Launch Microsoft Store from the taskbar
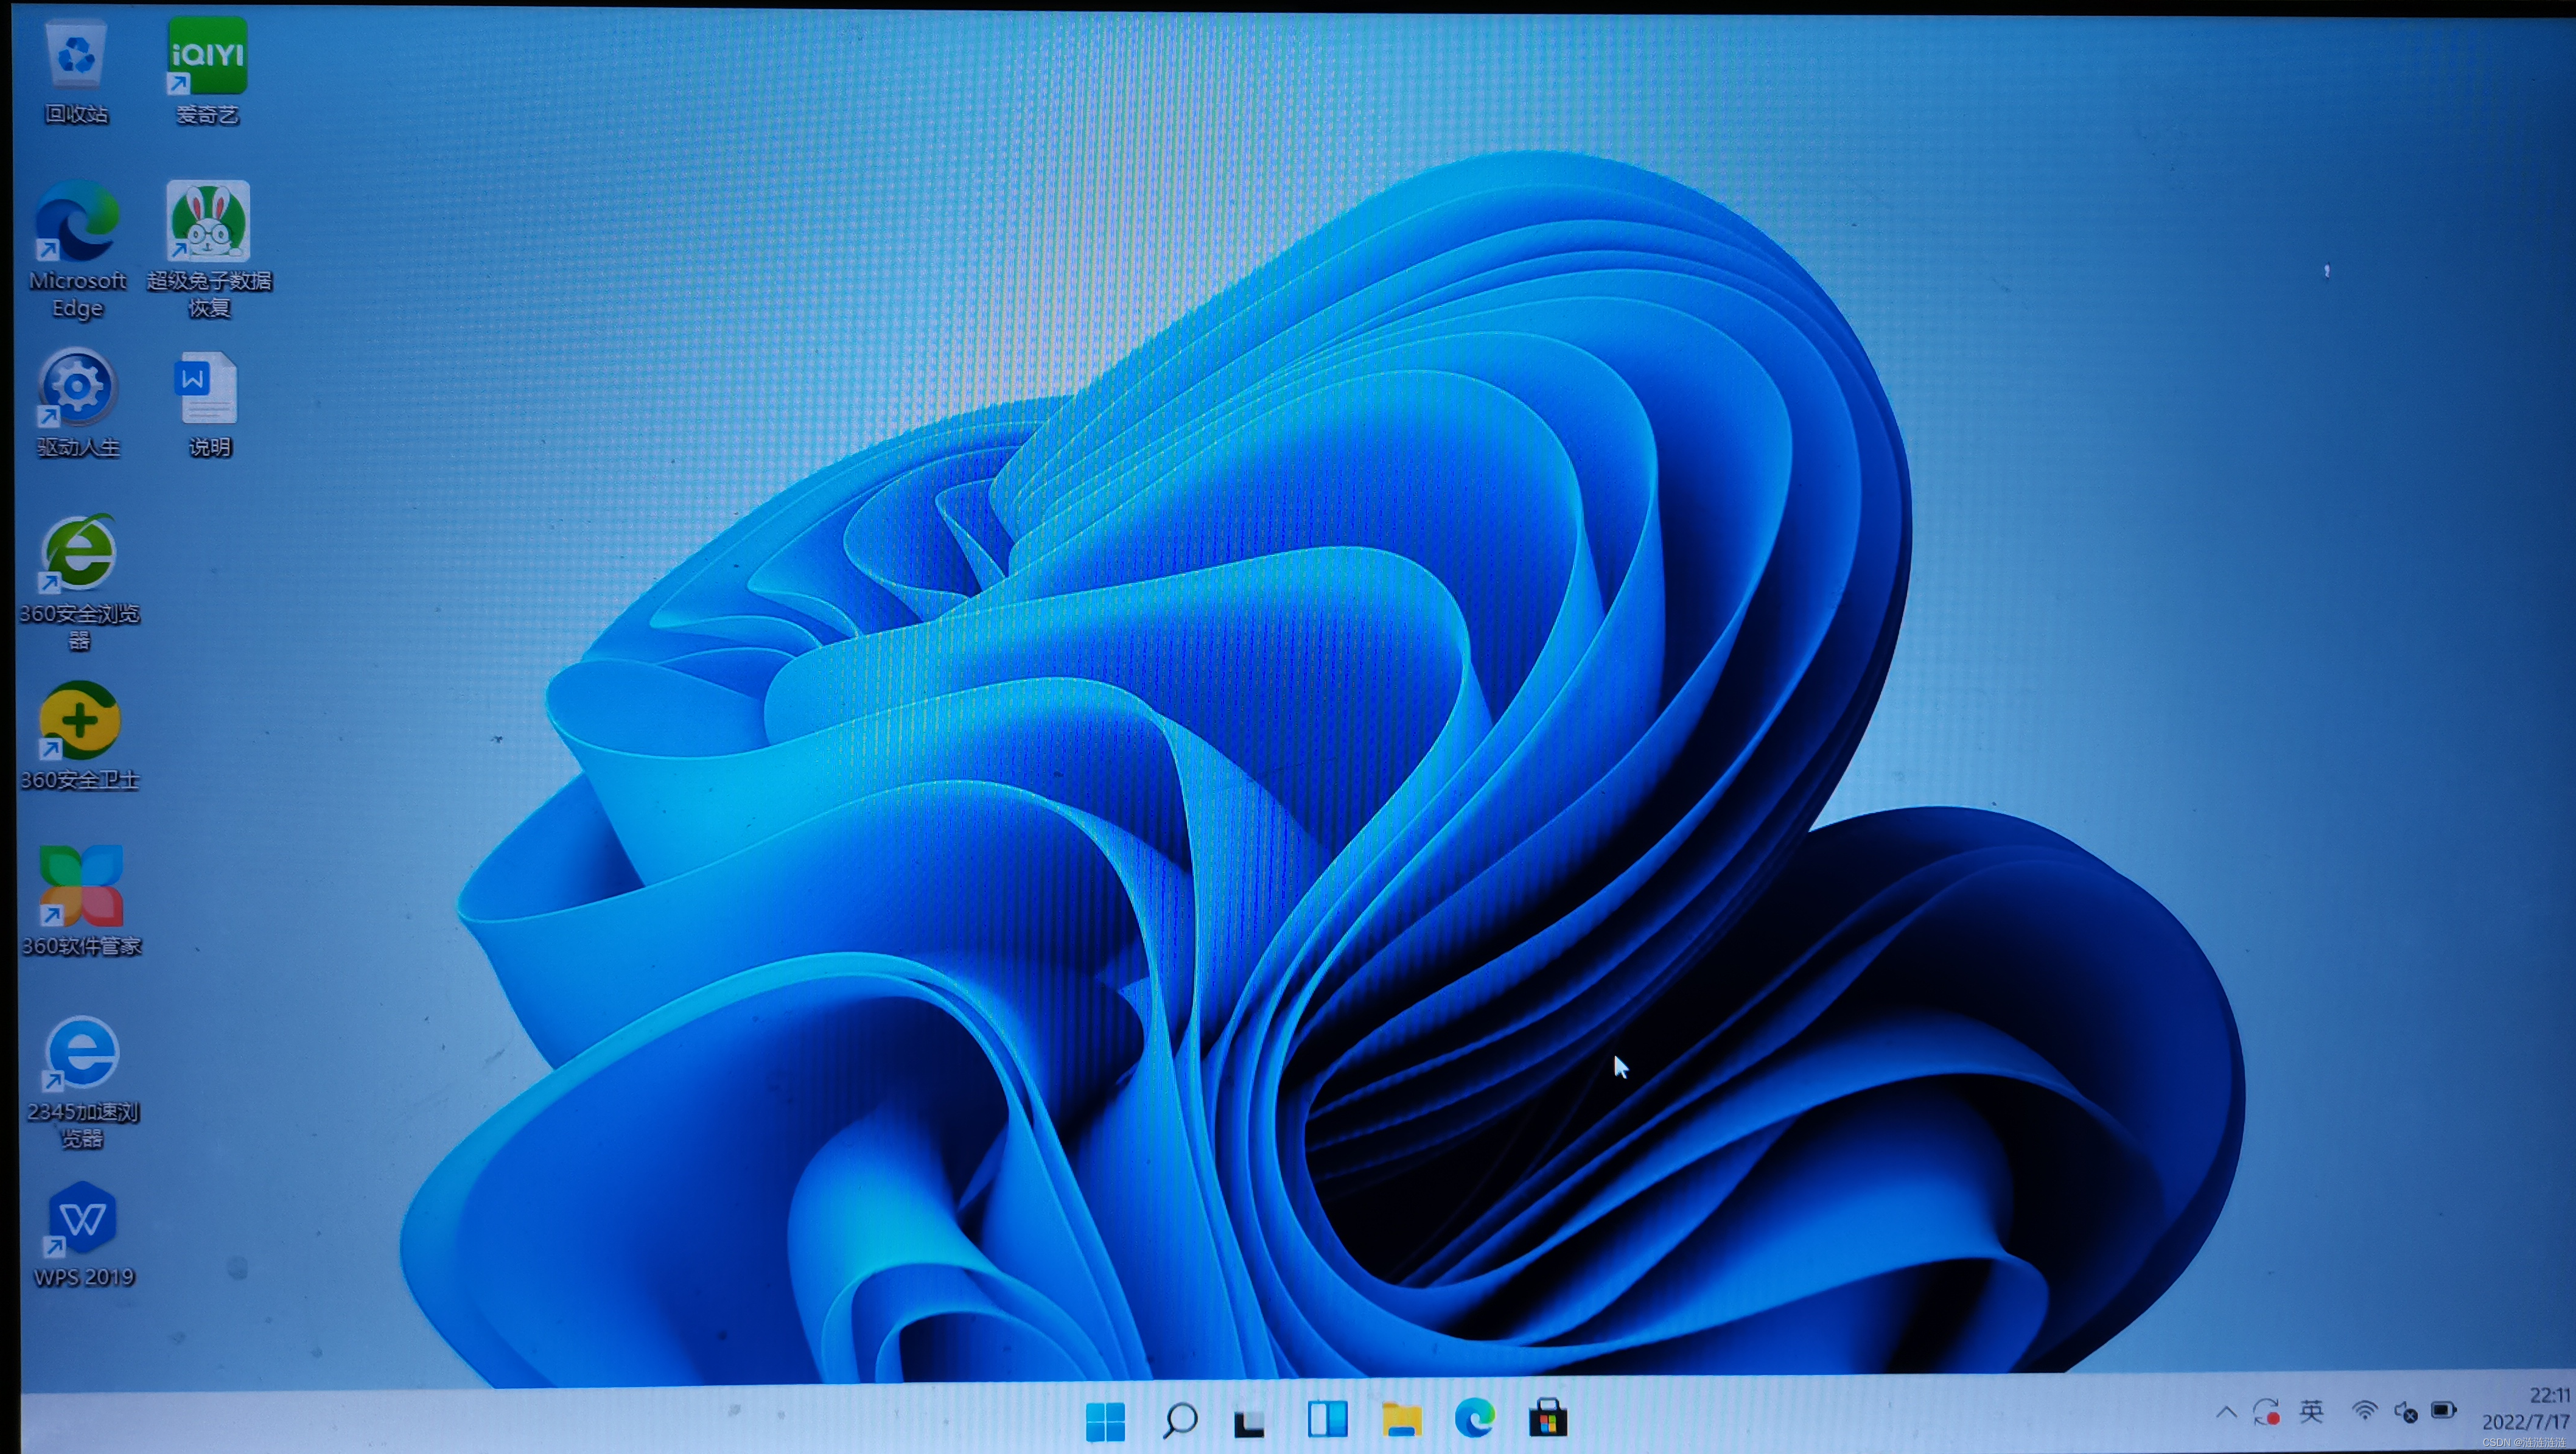Image resolution: width=2576 pixels, height=1454 pixels. 1547,1418
